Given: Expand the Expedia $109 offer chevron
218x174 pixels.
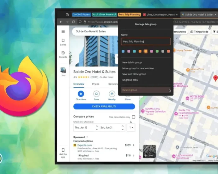Looking at the screenshot, I should click(x=134, y=145).
